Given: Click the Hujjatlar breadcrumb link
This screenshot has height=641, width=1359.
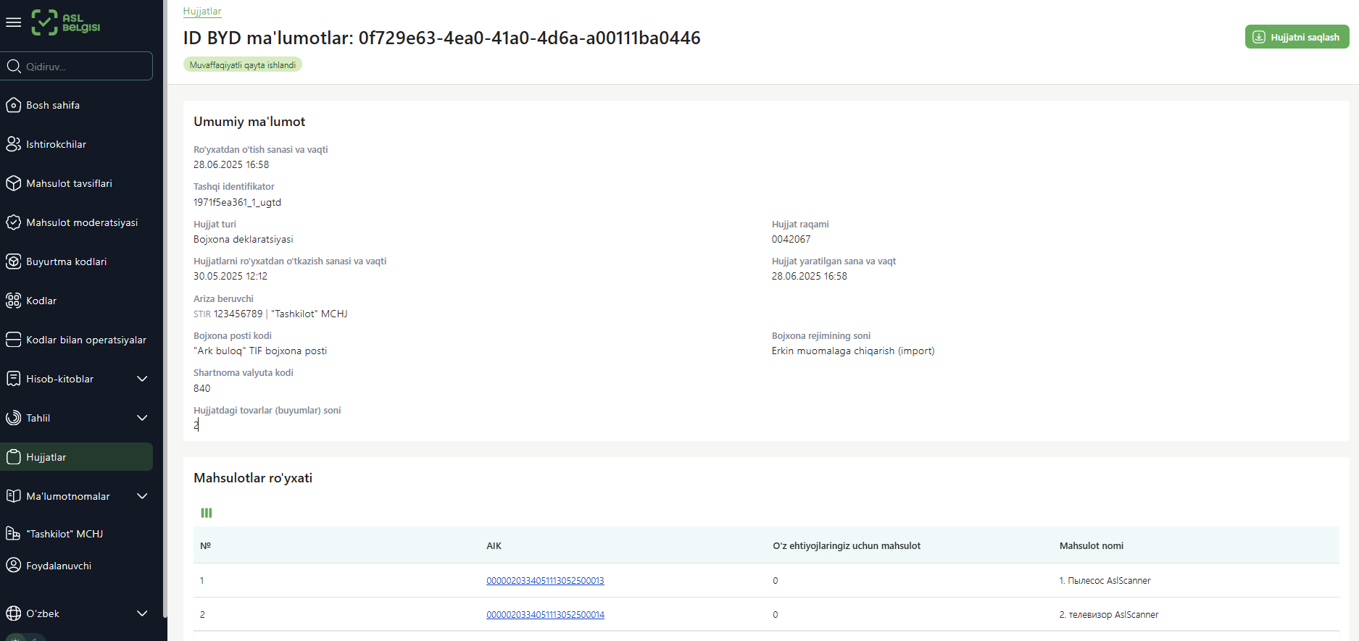Looking at the screenshot, I should click(x=202, y=12).
